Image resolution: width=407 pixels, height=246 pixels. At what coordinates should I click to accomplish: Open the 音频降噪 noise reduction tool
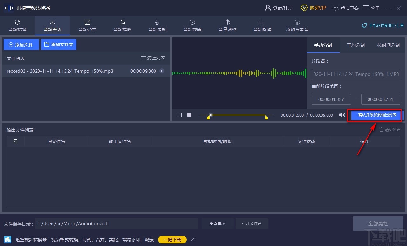click(x=262, y=25)
